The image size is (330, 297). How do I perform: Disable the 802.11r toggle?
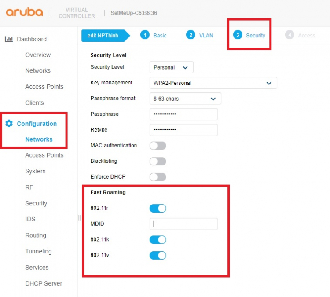click(158, 208)
